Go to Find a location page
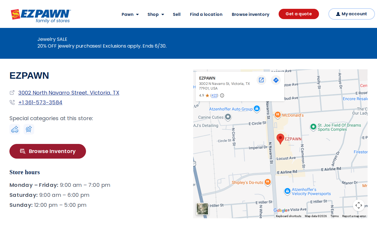Screen dimensions: 377x235 pos(206,14)
